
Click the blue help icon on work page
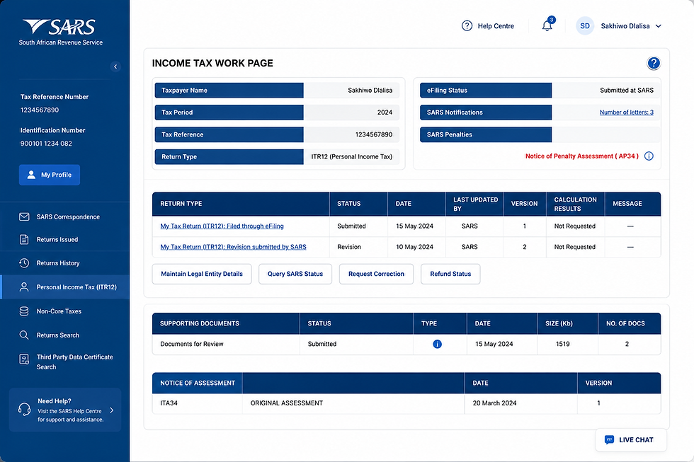coord(653,63)
